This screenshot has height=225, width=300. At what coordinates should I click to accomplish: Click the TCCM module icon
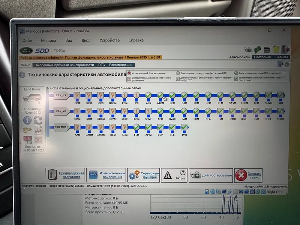click(x=244, y=95)
